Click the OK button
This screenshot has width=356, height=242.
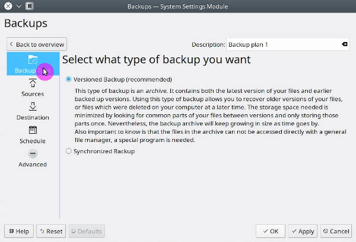[271, 231]
